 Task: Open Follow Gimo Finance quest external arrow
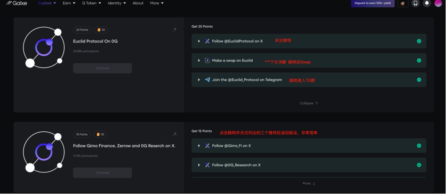coord(174,134)
